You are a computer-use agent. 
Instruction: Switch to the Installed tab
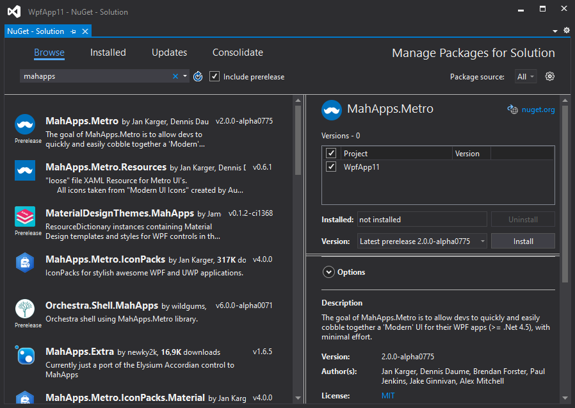coord(108,53)
